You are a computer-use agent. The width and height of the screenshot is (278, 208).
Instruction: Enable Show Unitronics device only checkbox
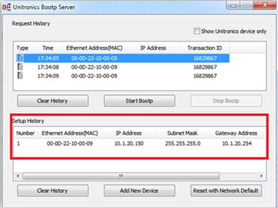coord(196,31)
